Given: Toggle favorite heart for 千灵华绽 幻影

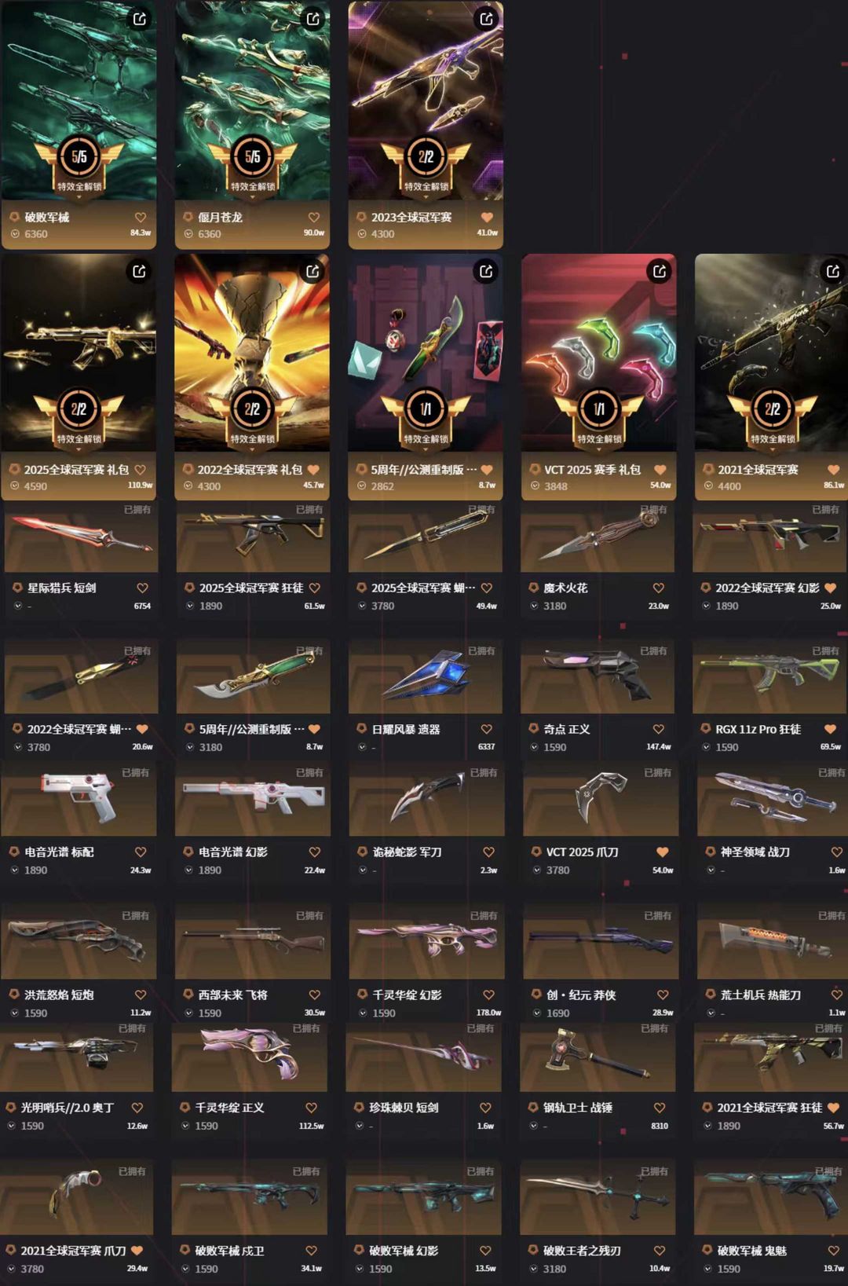Looking at the screenshot, I should pos(488,995).
